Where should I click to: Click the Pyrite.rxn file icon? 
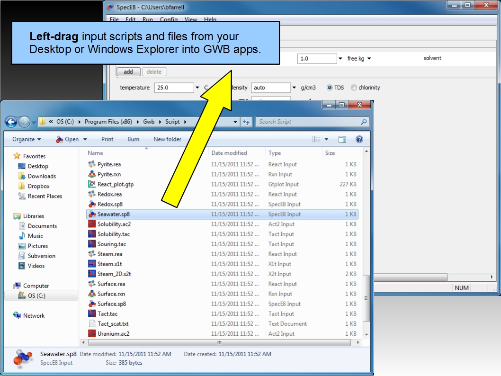pos(92,174)
